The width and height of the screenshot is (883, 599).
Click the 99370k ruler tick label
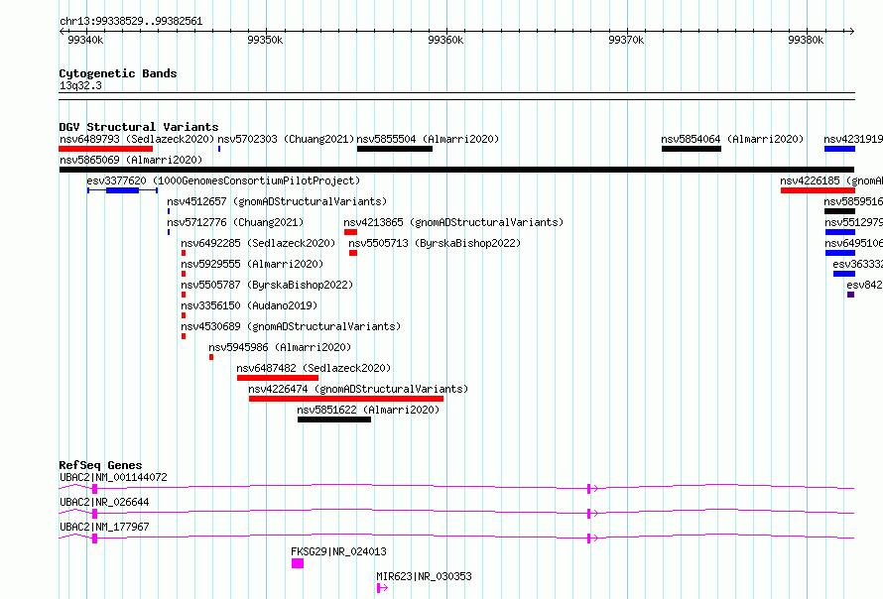tap(626, 40)
